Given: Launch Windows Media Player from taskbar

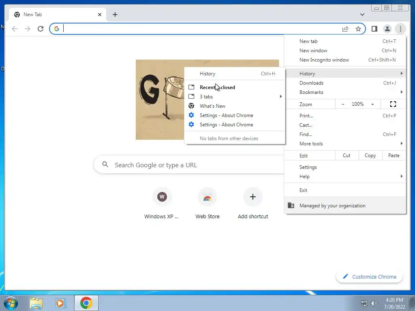Looking at the screenshot, I should click(60, 303).
